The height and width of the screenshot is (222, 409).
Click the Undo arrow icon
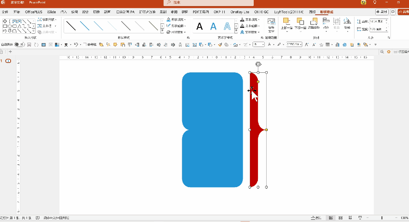click(76, 45)
